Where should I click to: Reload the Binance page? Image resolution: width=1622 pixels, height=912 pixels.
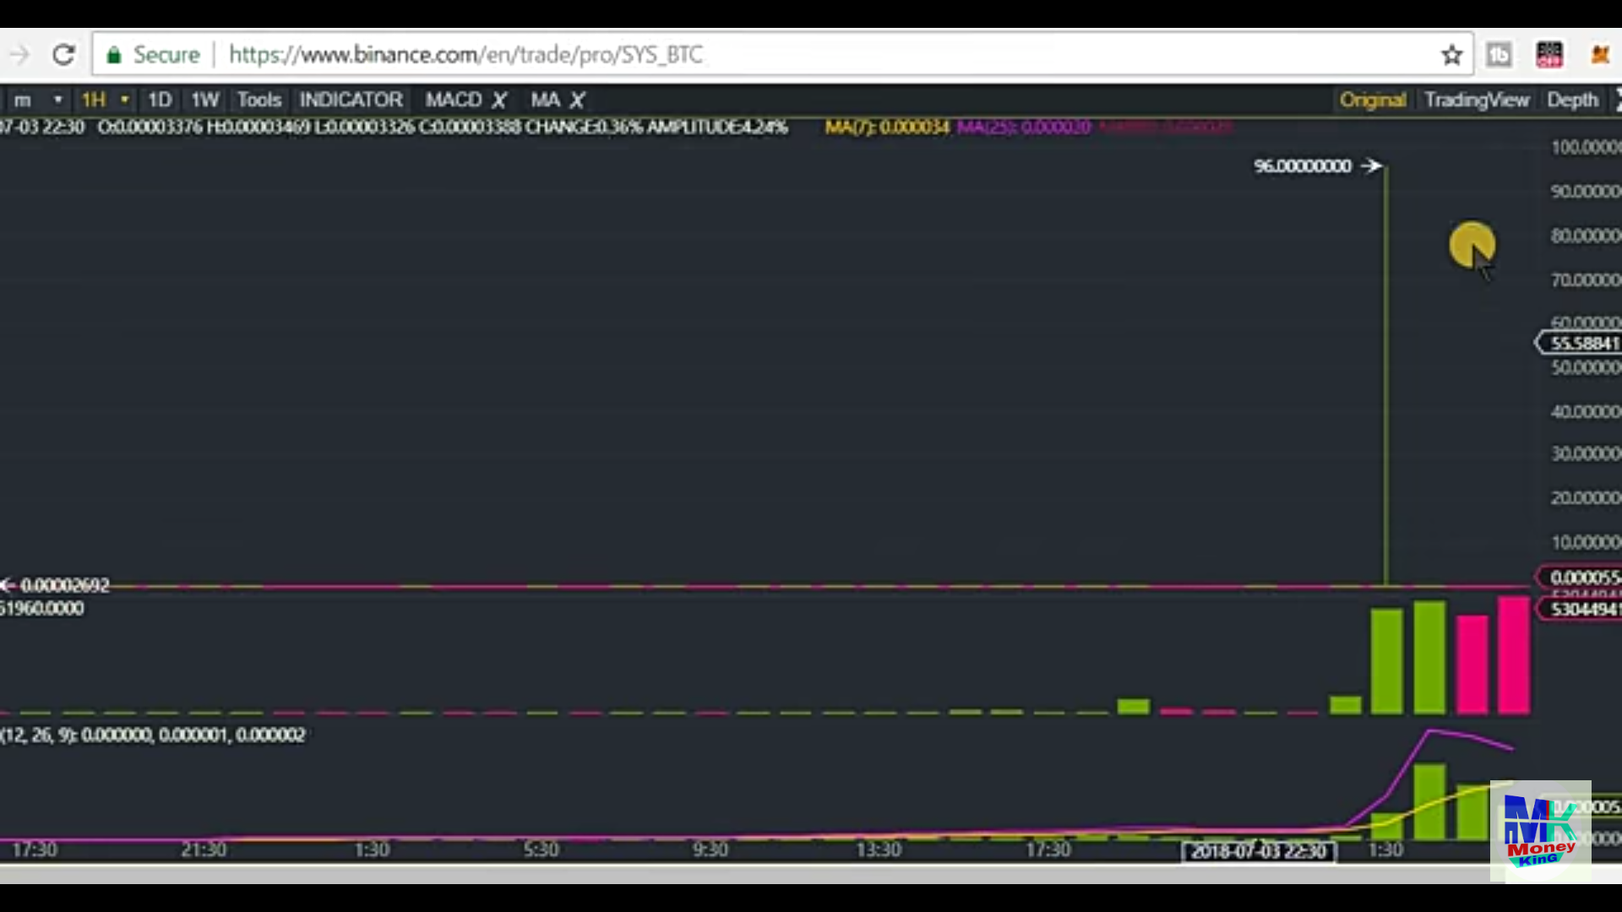click(x=63, y=55)
